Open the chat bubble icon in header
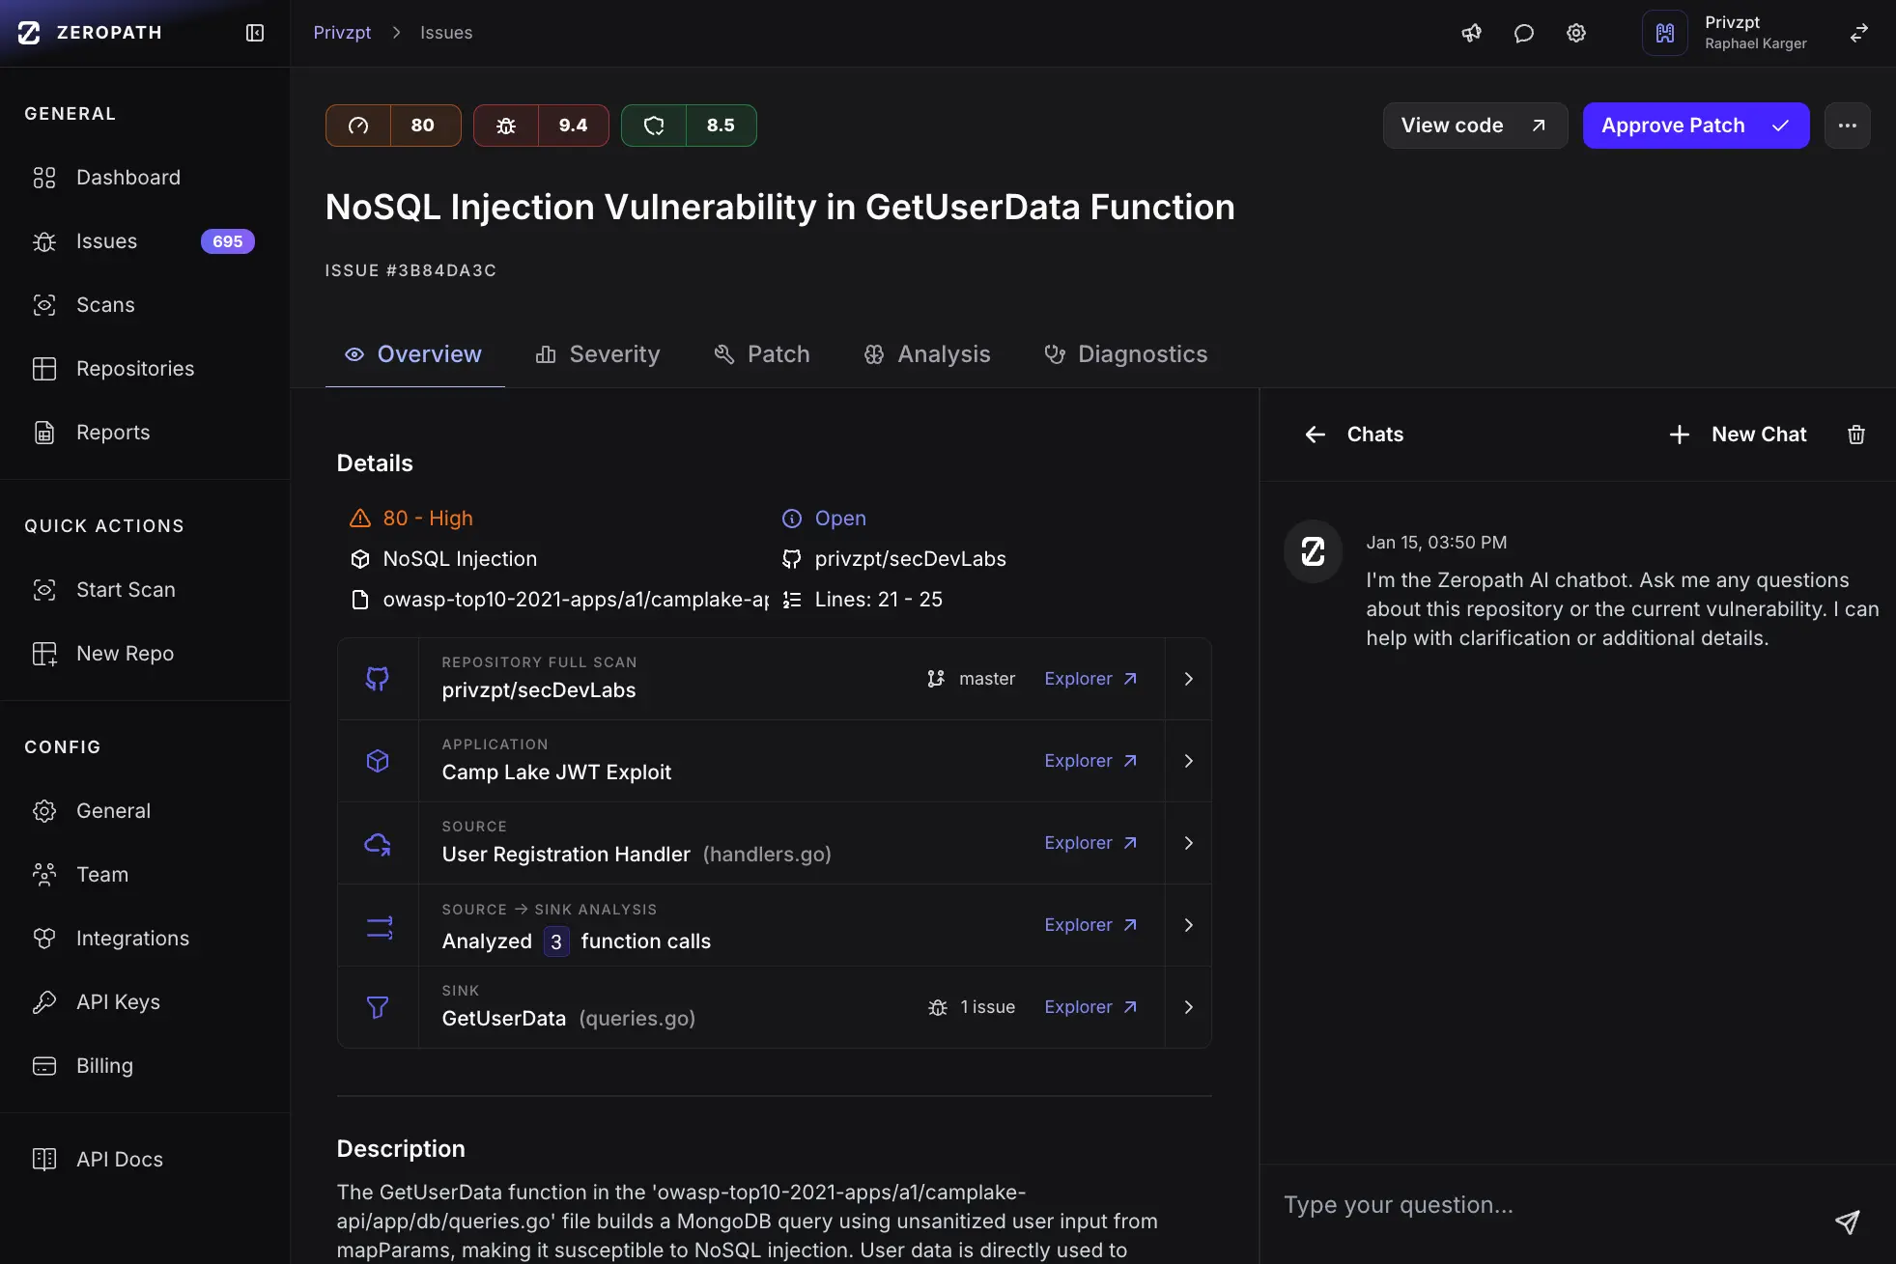Screen dimensions: 1896x1264 tap(1523, 33)
